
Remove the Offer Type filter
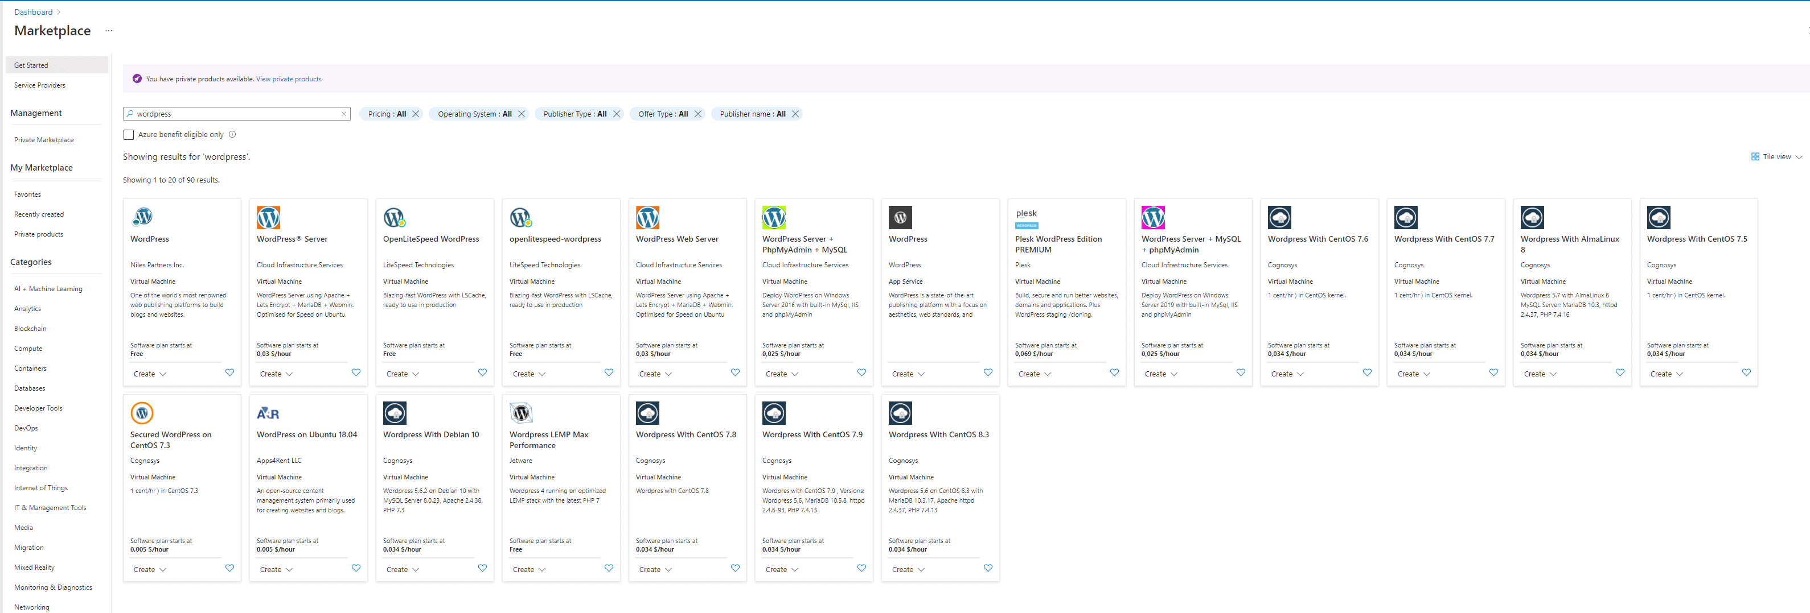pyautogui.click(x=699, y=114)
